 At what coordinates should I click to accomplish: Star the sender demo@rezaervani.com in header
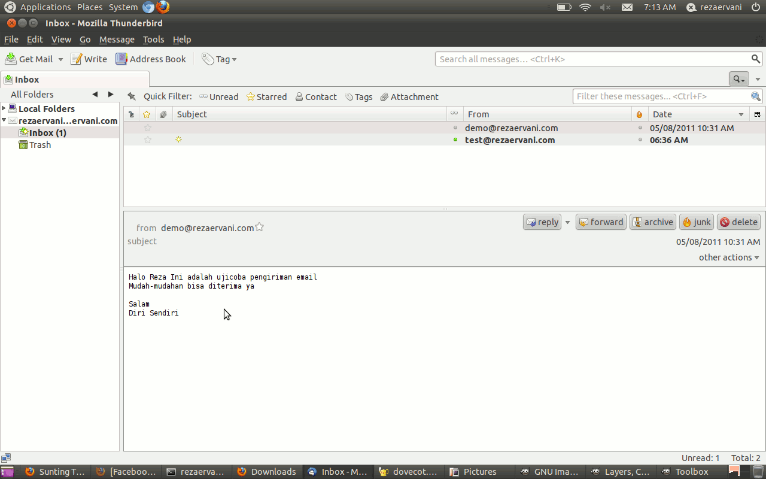260,227
